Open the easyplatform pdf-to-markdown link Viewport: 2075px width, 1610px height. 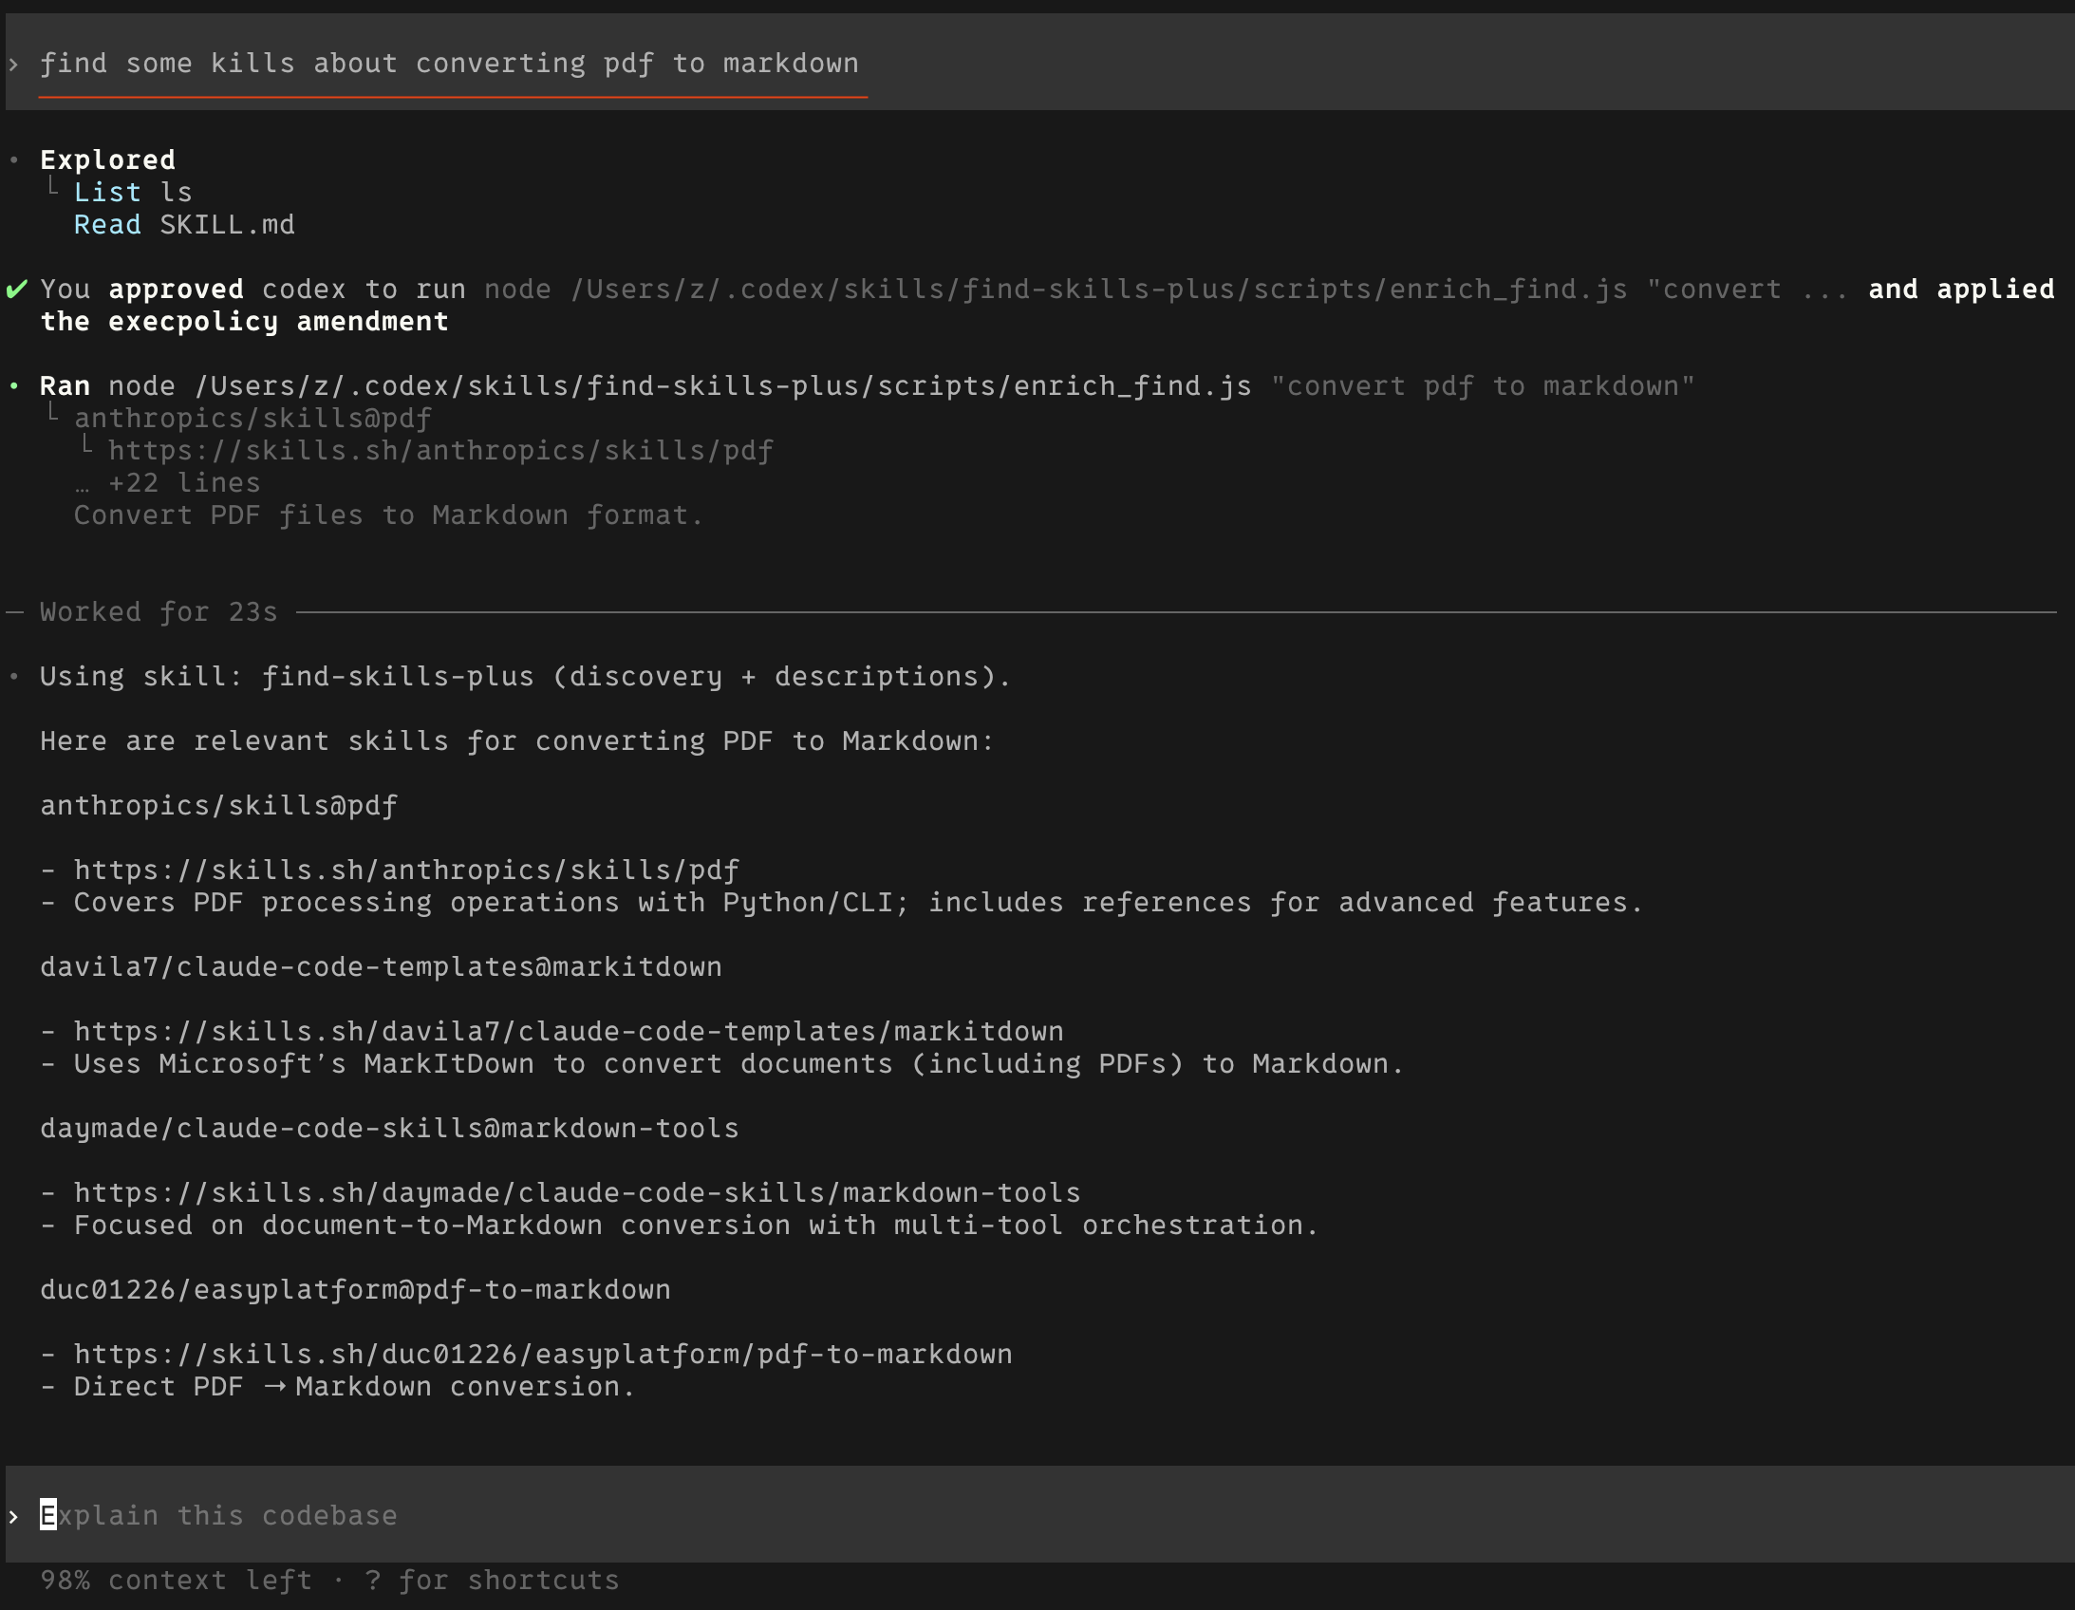point(543,1354)
